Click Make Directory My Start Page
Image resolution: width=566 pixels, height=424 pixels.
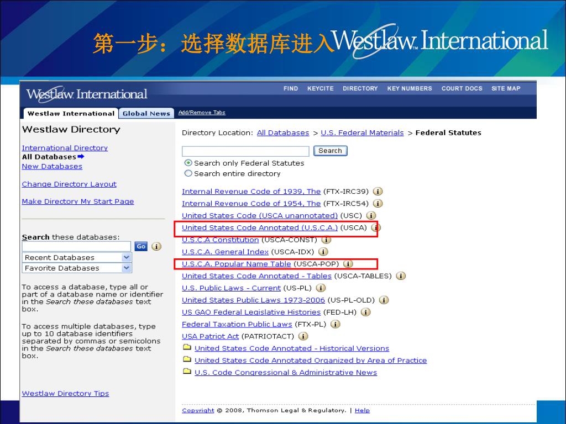[x=78, y=201]
